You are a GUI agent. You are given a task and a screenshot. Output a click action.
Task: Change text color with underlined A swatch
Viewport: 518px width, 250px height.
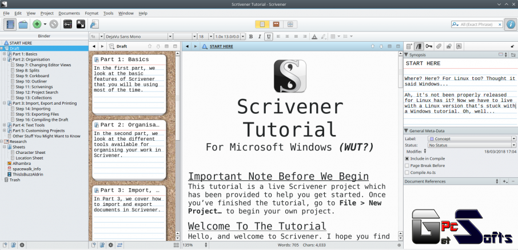click(x=314, y=37)
